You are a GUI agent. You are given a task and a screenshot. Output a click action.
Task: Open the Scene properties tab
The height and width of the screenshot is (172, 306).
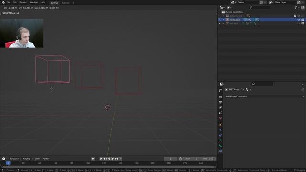(x=220, y=113)
